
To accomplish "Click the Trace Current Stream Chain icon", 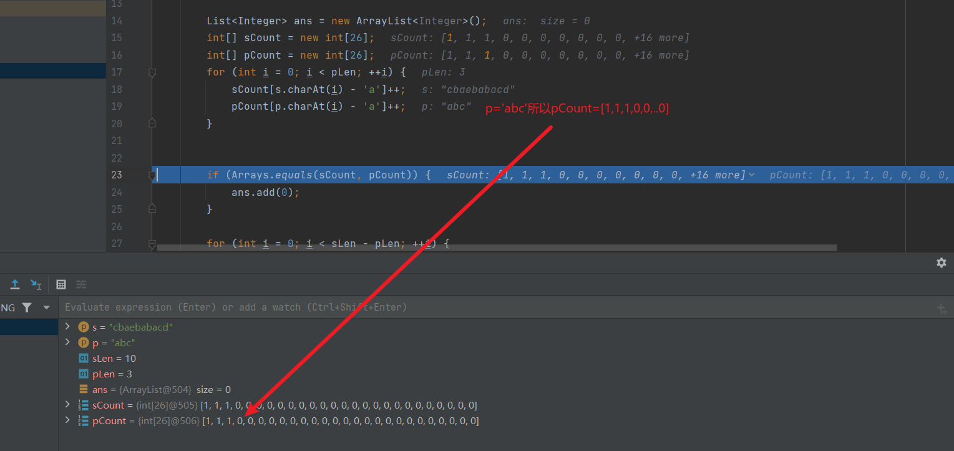I will pos(81,284).
